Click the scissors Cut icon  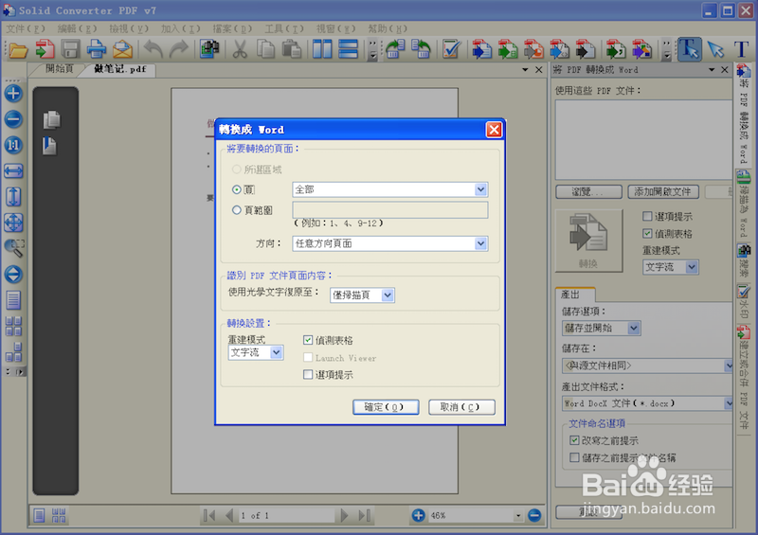pos(240,49)
